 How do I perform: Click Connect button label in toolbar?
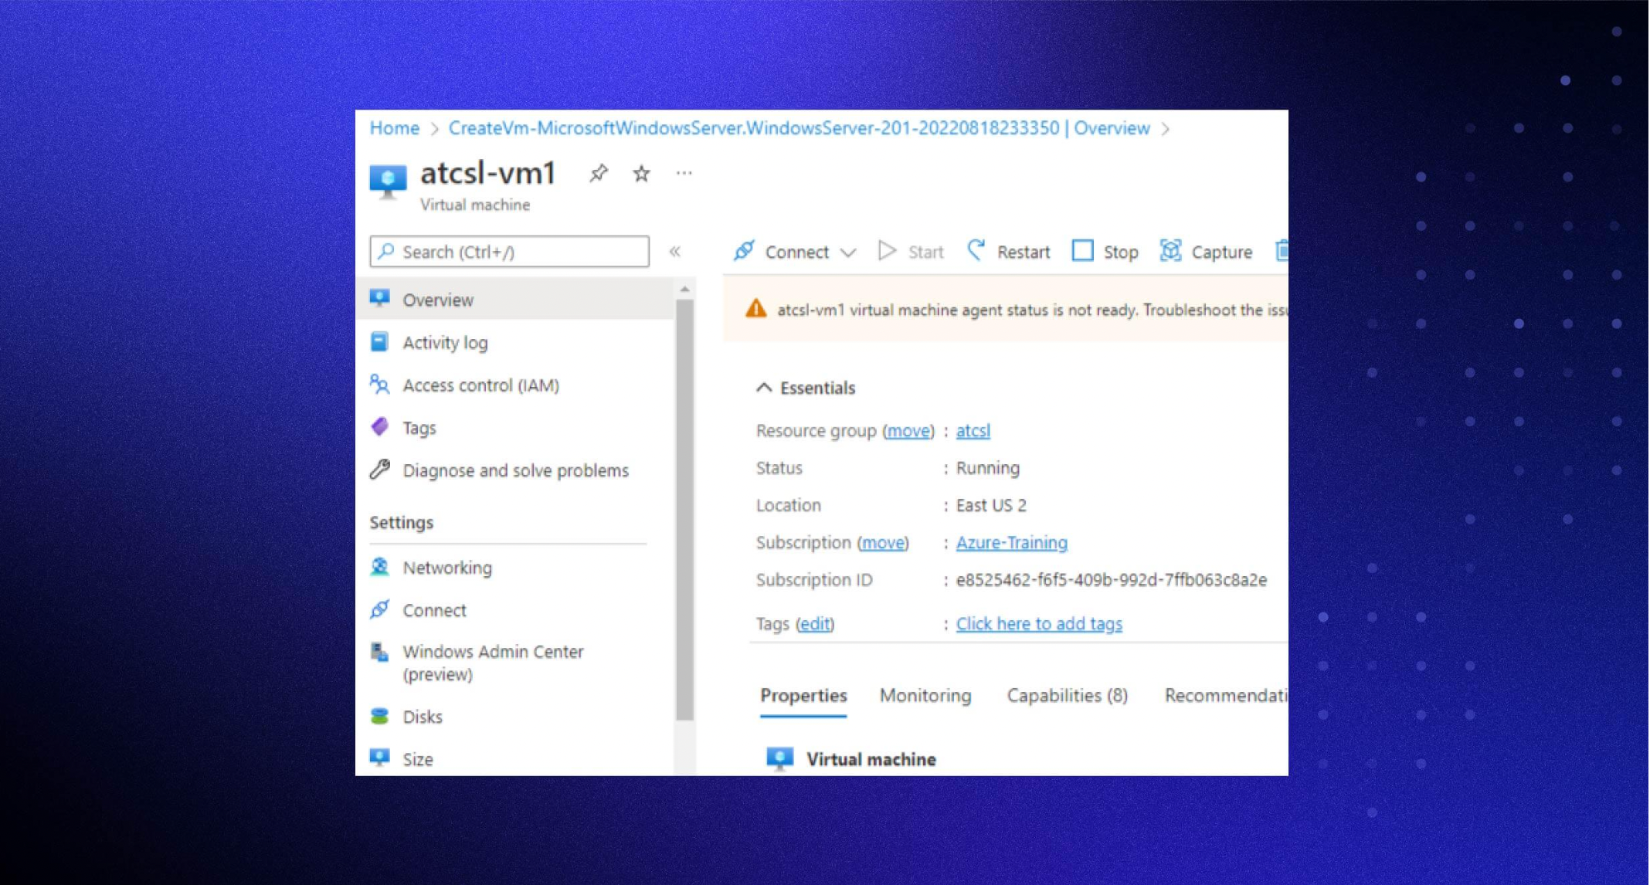pos(796,252)
